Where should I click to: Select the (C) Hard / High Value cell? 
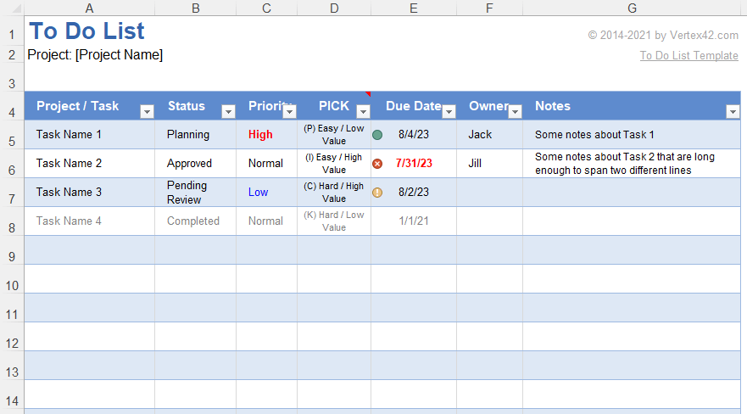[334, 192]
